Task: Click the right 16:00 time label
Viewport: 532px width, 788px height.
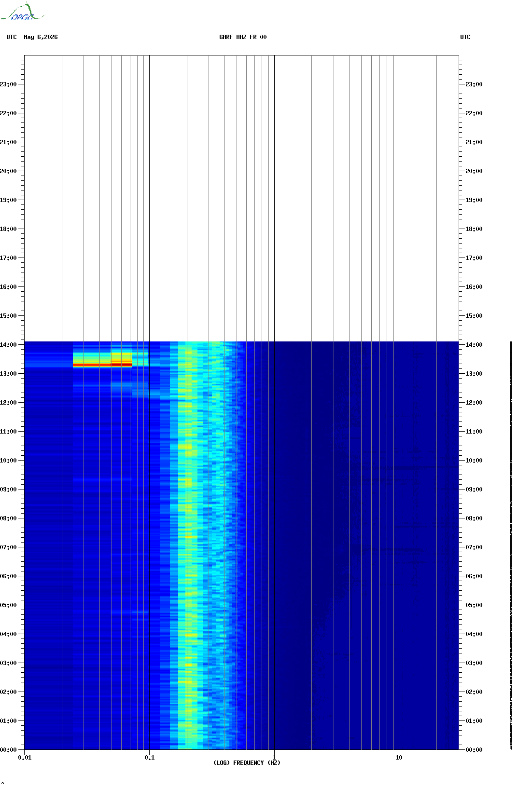Action: 474,287
